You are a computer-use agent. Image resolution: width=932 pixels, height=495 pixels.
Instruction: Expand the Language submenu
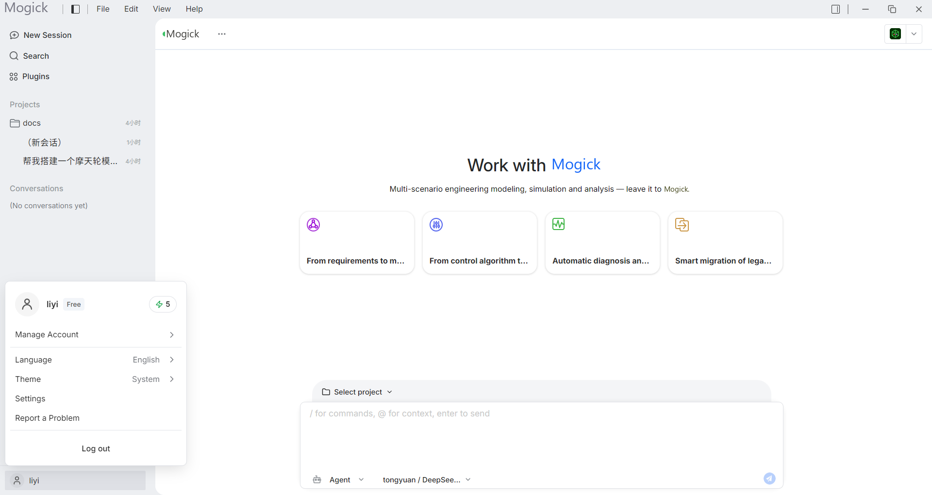(x=95, y=360)
